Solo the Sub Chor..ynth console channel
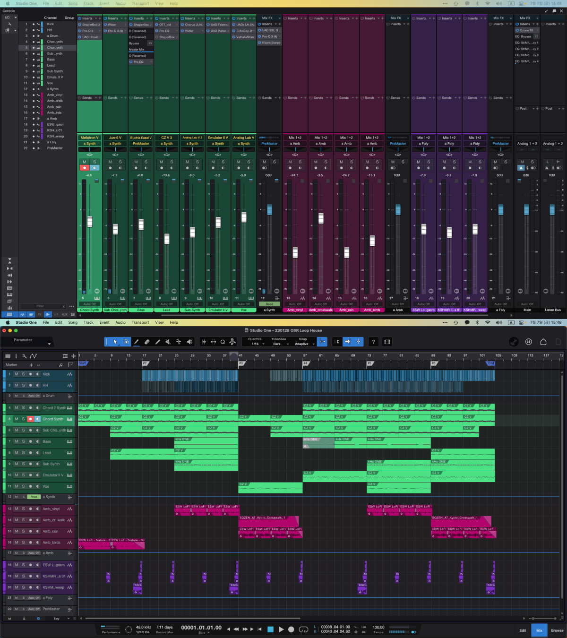567x638 pixels. coord(120,162)
